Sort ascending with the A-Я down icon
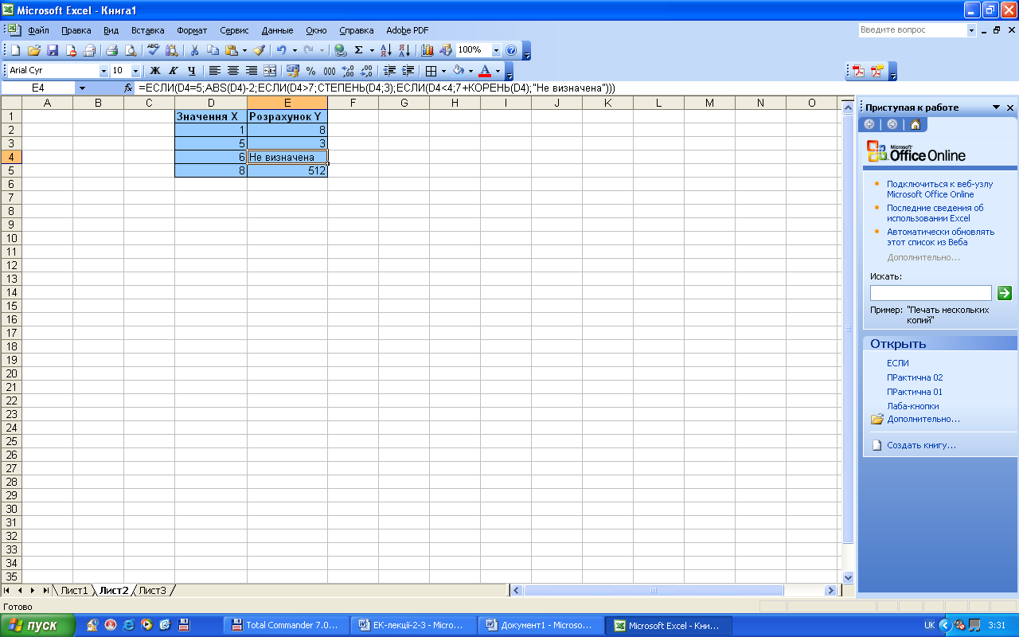This screenshot has height=637, width=1019. click(386, 50)
